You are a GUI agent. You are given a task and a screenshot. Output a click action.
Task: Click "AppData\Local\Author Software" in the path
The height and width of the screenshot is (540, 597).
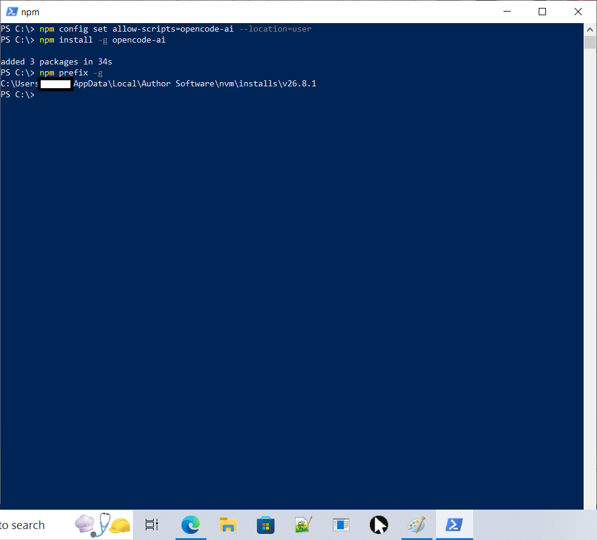click(144, 83)
